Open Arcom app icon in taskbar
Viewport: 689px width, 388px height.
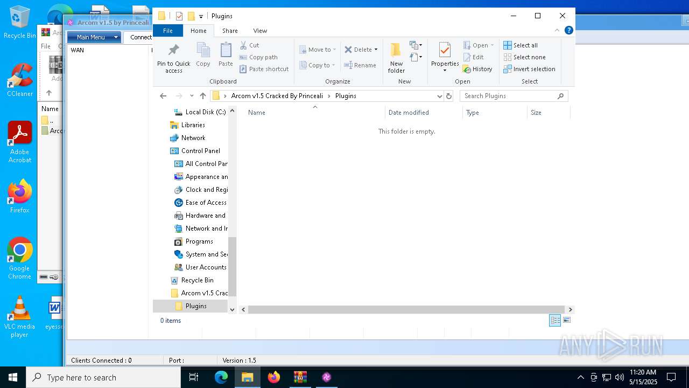point(326,377)
